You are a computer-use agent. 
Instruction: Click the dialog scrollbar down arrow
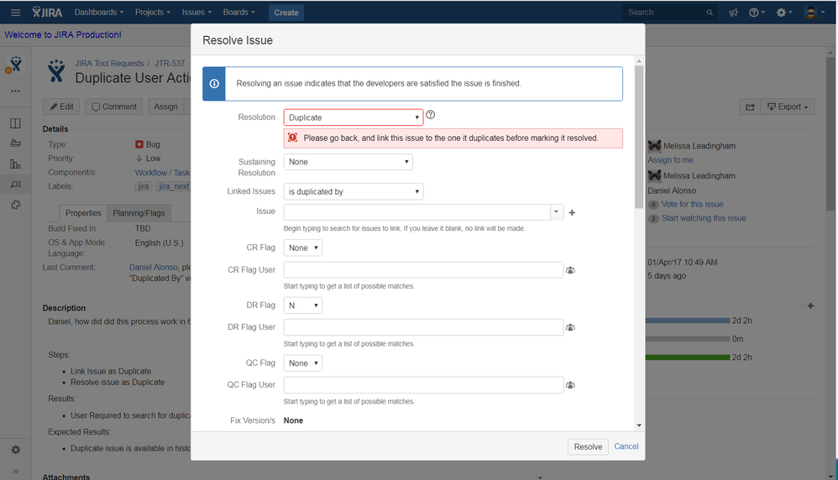[639, 425]
